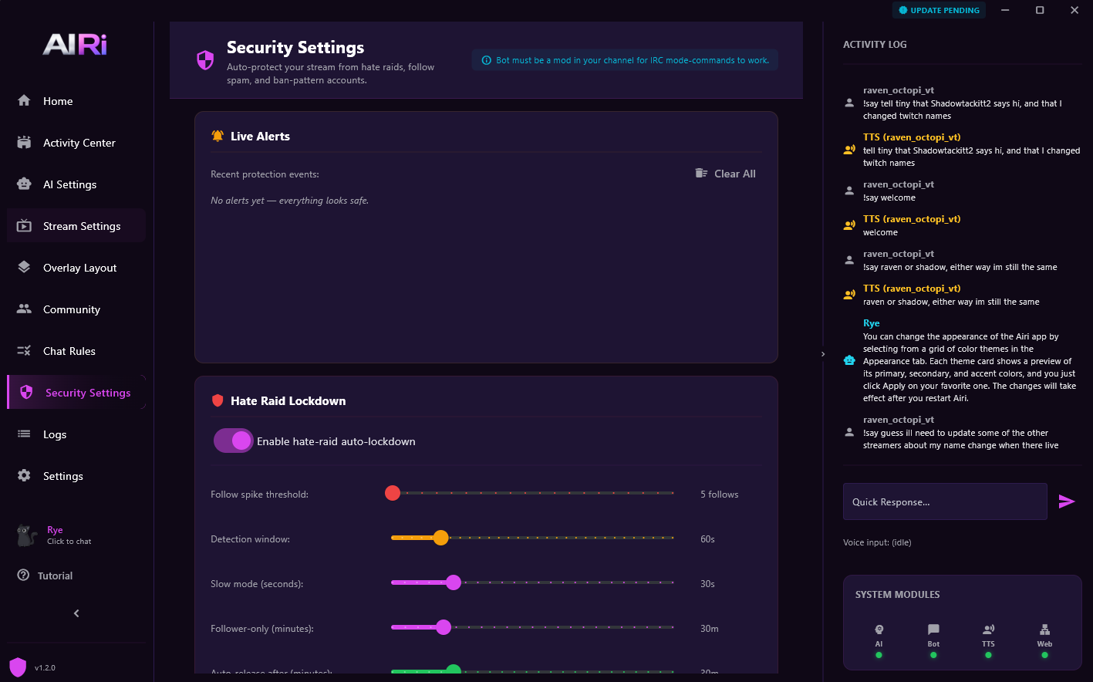Open Activity Center from the sidebar icon
This screenshot has height=682, width=1093.
pos(23,142)
